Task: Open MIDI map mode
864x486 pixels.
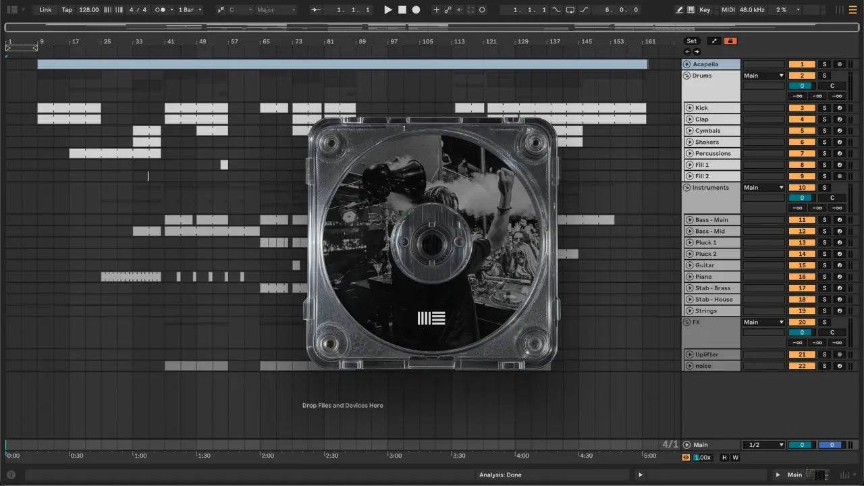Action: (x=728, y=10)
